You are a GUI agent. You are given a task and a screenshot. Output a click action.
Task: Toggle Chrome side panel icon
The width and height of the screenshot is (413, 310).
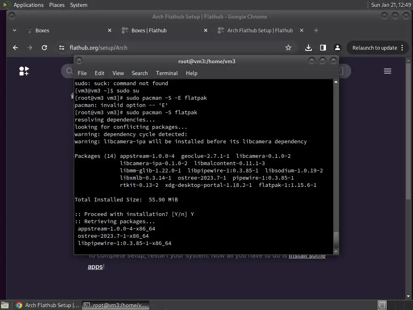pos(323,48)
